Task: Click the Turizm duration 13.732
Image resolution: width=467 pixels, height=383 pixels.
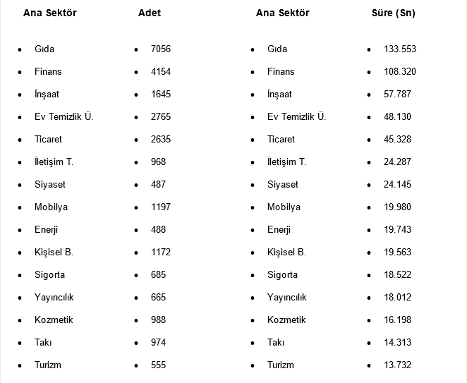Action: click(397, 365)
